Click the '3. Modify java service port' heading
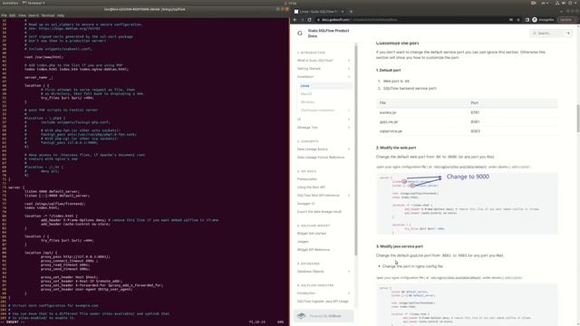This screenshot has height=326, width=580. (x=400, y=246)
